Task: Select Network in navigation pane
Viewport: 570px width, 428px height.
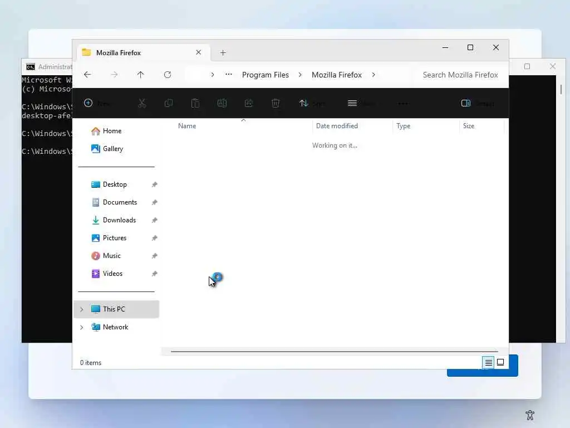Action: pos(116,327)
